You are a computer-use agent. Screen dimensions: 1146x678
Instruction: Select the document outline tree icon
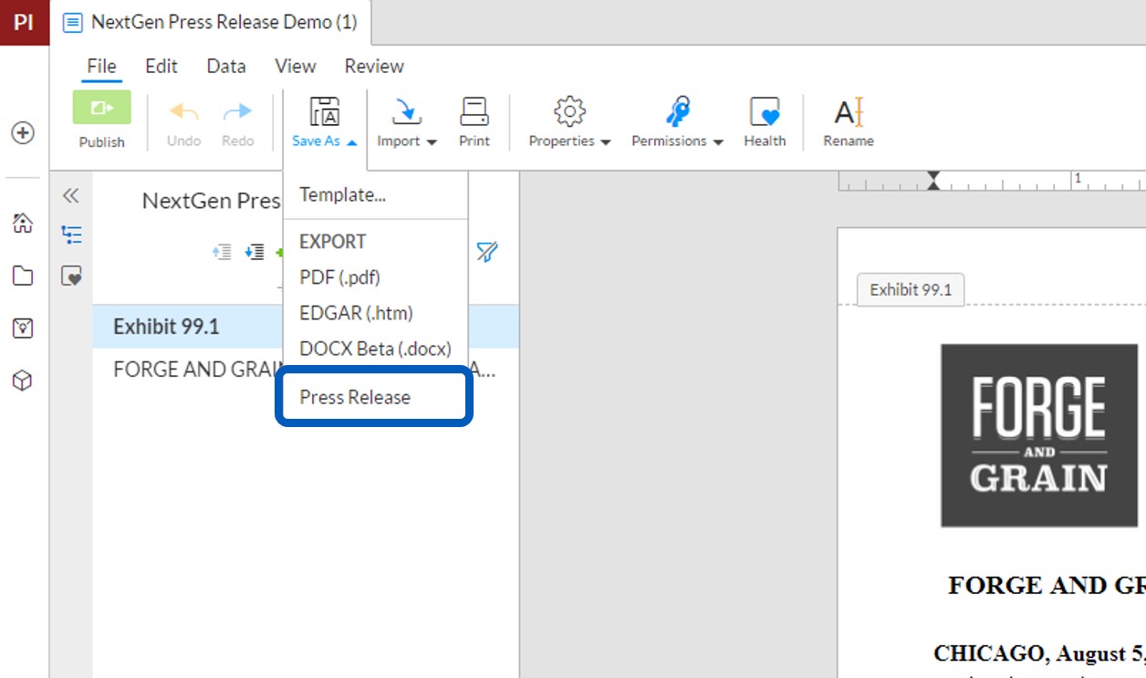click(x=71, y=235)
